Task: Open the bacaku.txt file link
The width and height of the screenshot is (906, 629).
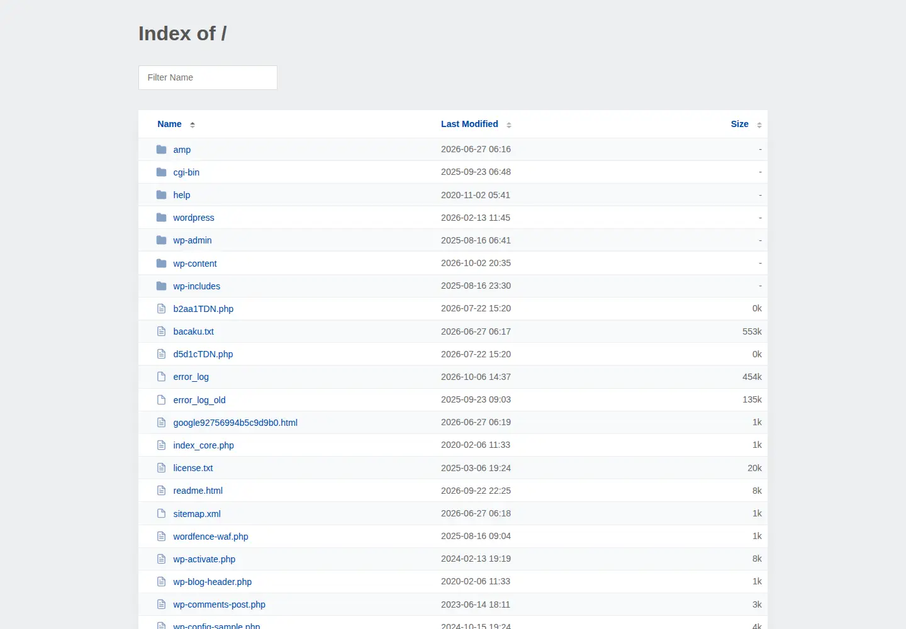Action: 194,331
